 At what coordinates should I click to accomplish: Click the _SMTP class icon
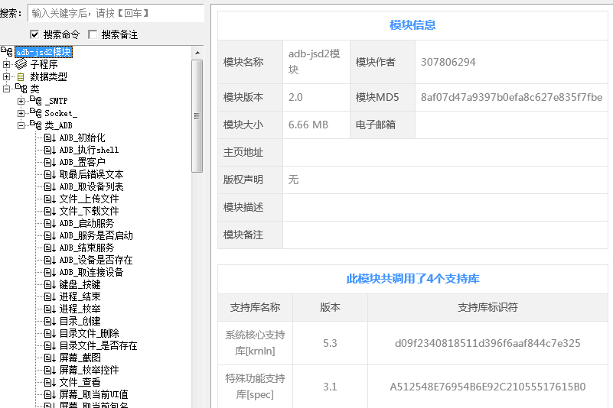(35, 101)
